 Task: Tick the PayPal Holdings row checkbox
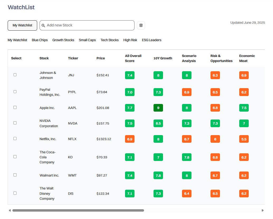(x=15, y=92)
